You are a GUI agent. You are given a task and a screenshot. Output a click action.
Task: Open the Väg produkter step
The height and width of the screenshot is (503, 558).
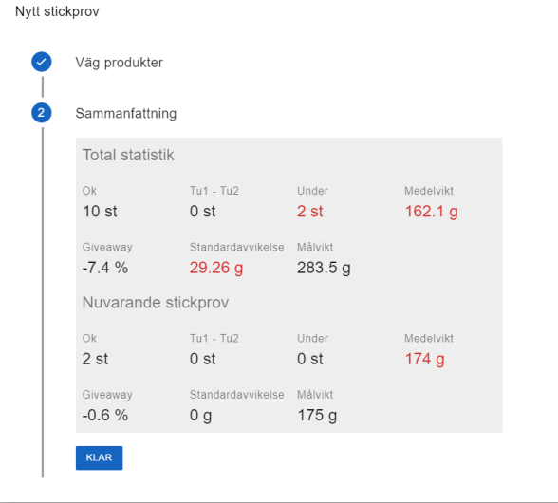(x=119, y=63)
